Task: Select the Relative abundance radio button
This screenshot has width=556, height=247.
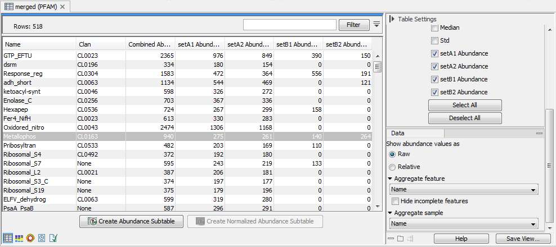Action: click(393, 167)
